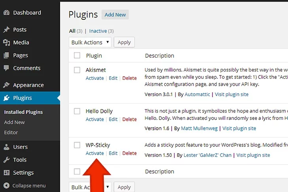Click the Appearance paintbrush icon

coord(6,85)
